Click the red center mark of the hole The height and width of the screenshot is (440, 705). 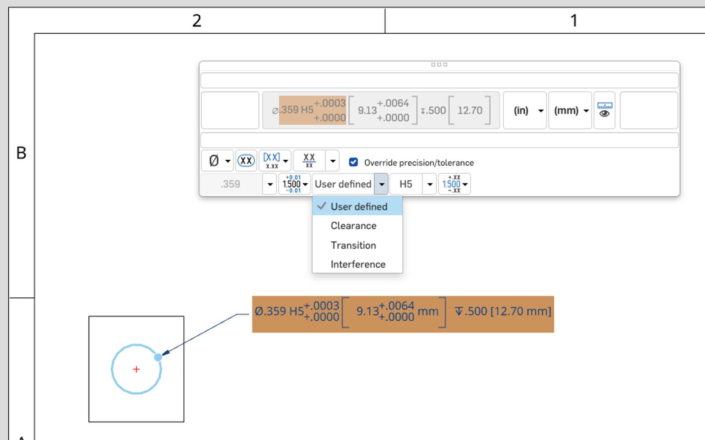[136, 369]
